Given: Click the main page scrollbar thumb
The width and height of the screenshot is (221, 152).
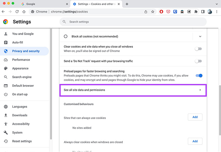Looking at the screenshot, I should (220, 110).
